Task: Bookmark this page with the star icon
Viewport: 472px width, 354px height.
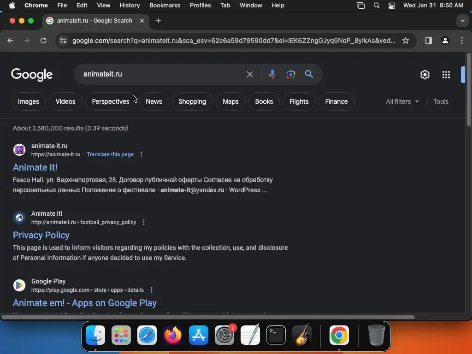Action: pos(406,41)
